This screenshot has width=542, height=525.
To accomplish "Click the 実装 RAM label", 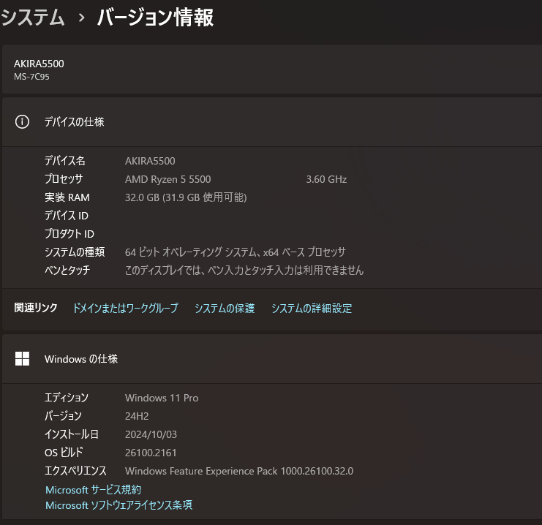I will tap(67, 197).
